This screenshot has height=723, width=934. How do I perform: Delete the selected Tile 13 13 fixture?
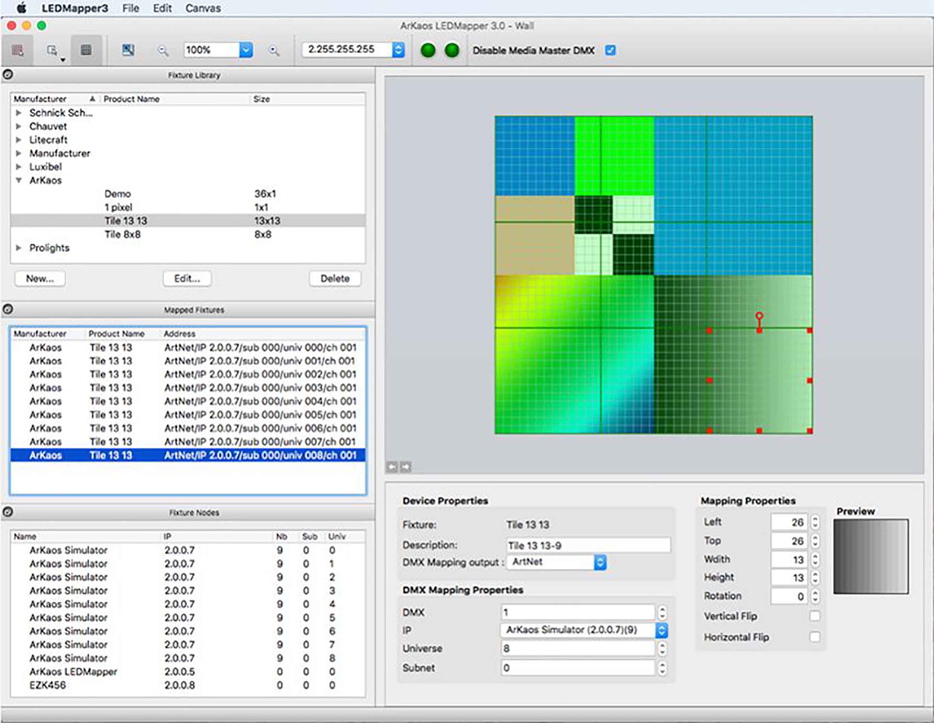335,278
